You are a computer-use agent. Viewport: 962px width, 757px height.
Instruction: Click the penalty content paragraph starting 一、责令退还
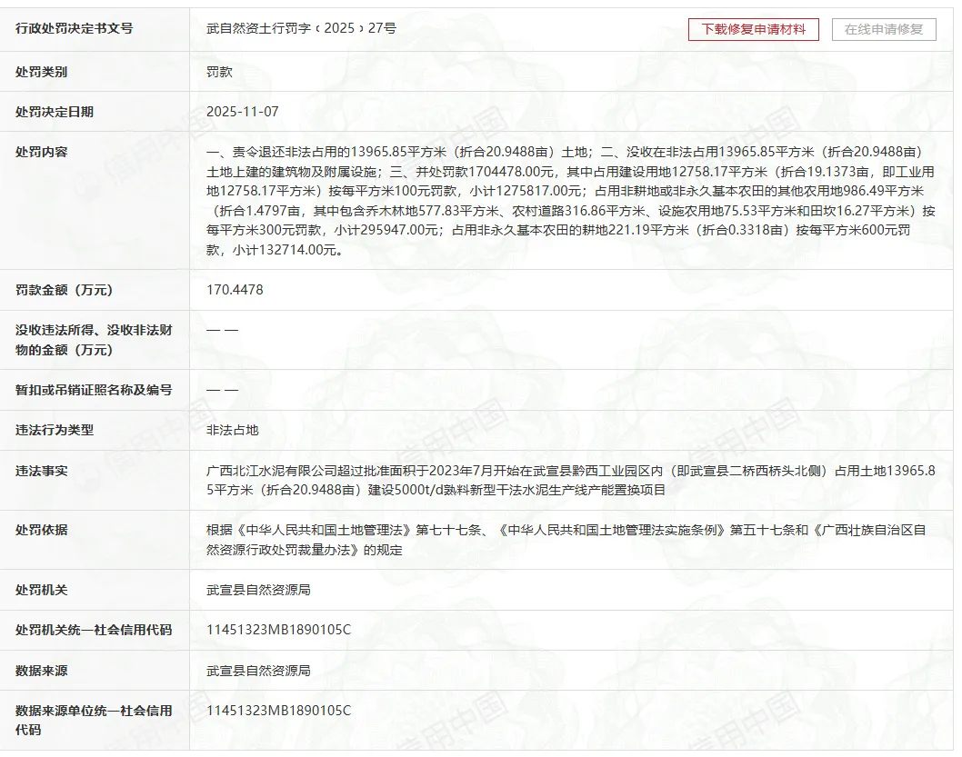coord(571,201)
